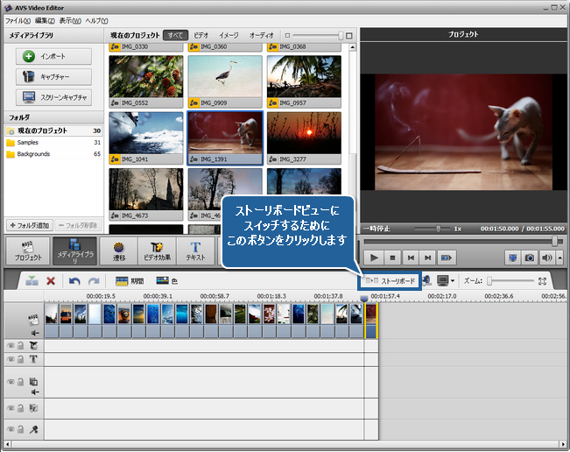Toggle visibility of the voice recording track
570x452 pixels.
tap(11, 429)
